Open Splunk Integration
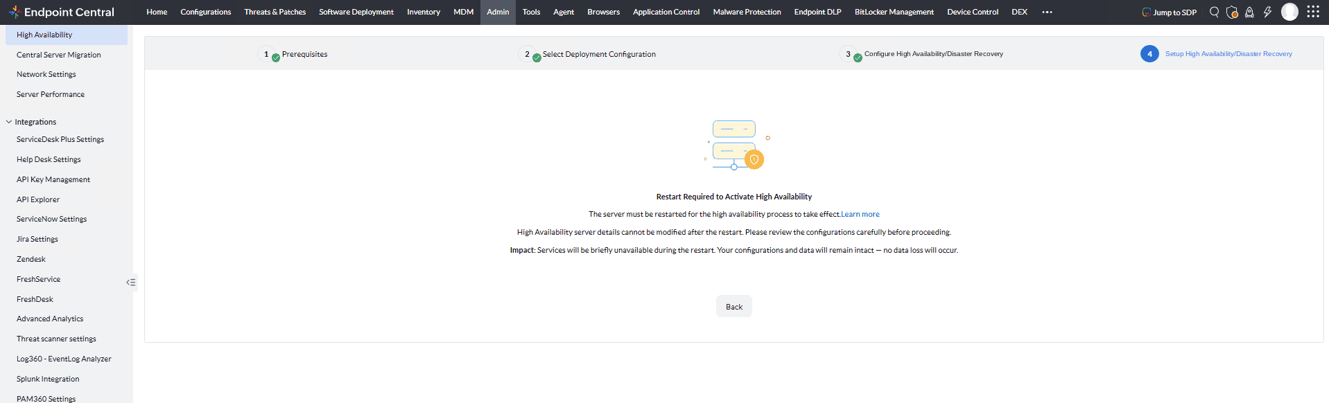 click(48, 379)
